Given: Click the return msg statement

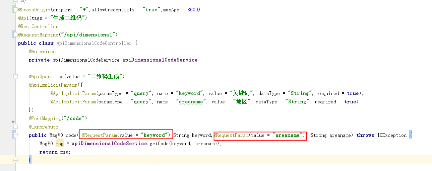Looking at the screenshot, I should pos(55,152).
